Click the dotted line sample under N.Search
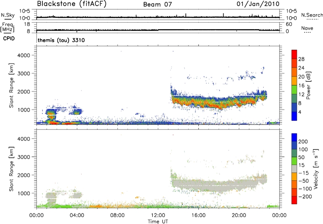This screenshot has width=323, height=224. click(x=312, y=19)
